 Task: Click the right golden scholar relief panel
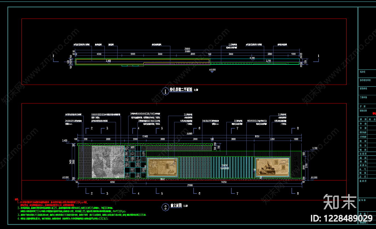(x=273, y=166)
